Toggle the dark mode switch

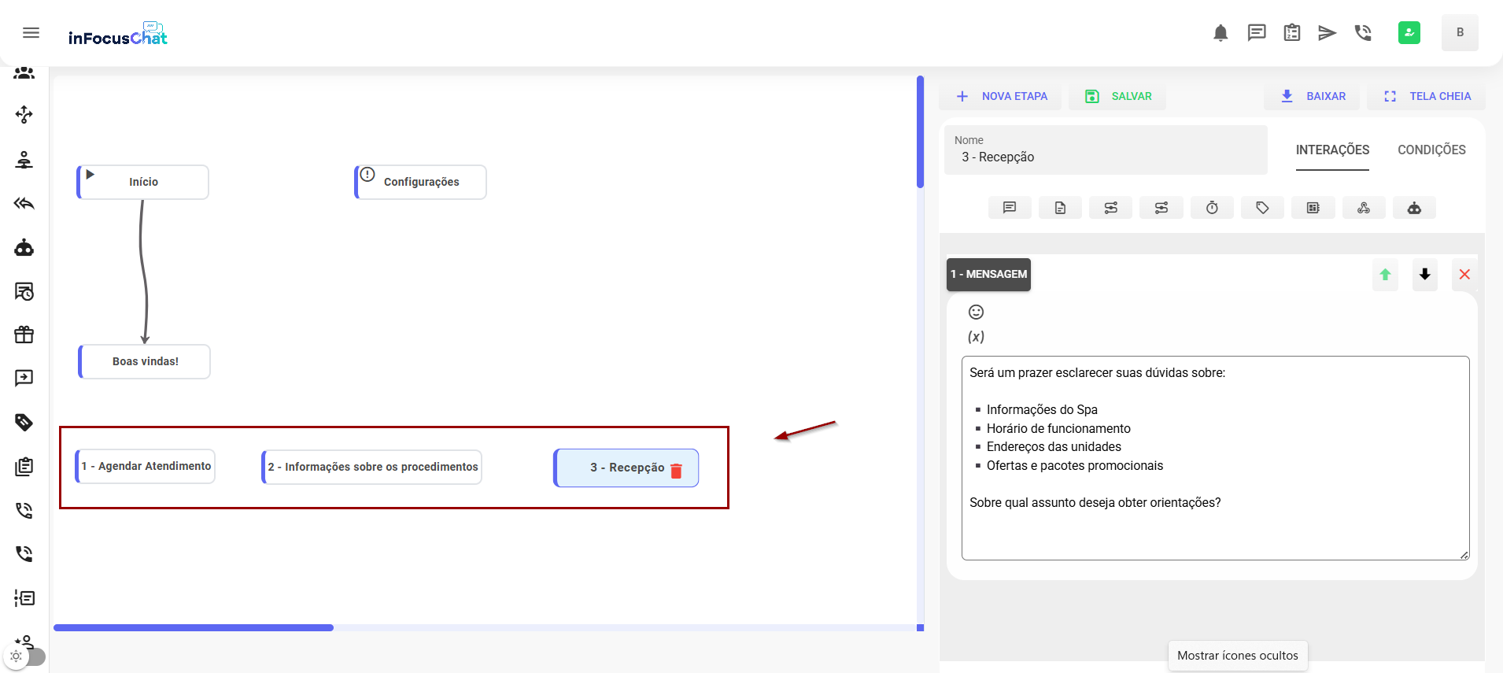[x=25, y=656]
